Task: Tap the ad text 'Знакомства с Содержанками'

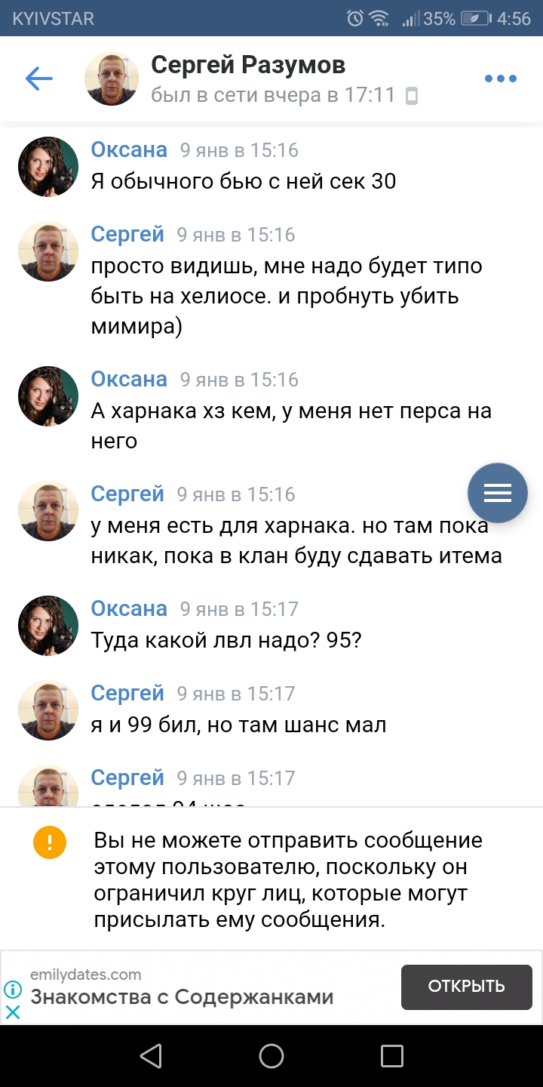Action: coord(182,996)
